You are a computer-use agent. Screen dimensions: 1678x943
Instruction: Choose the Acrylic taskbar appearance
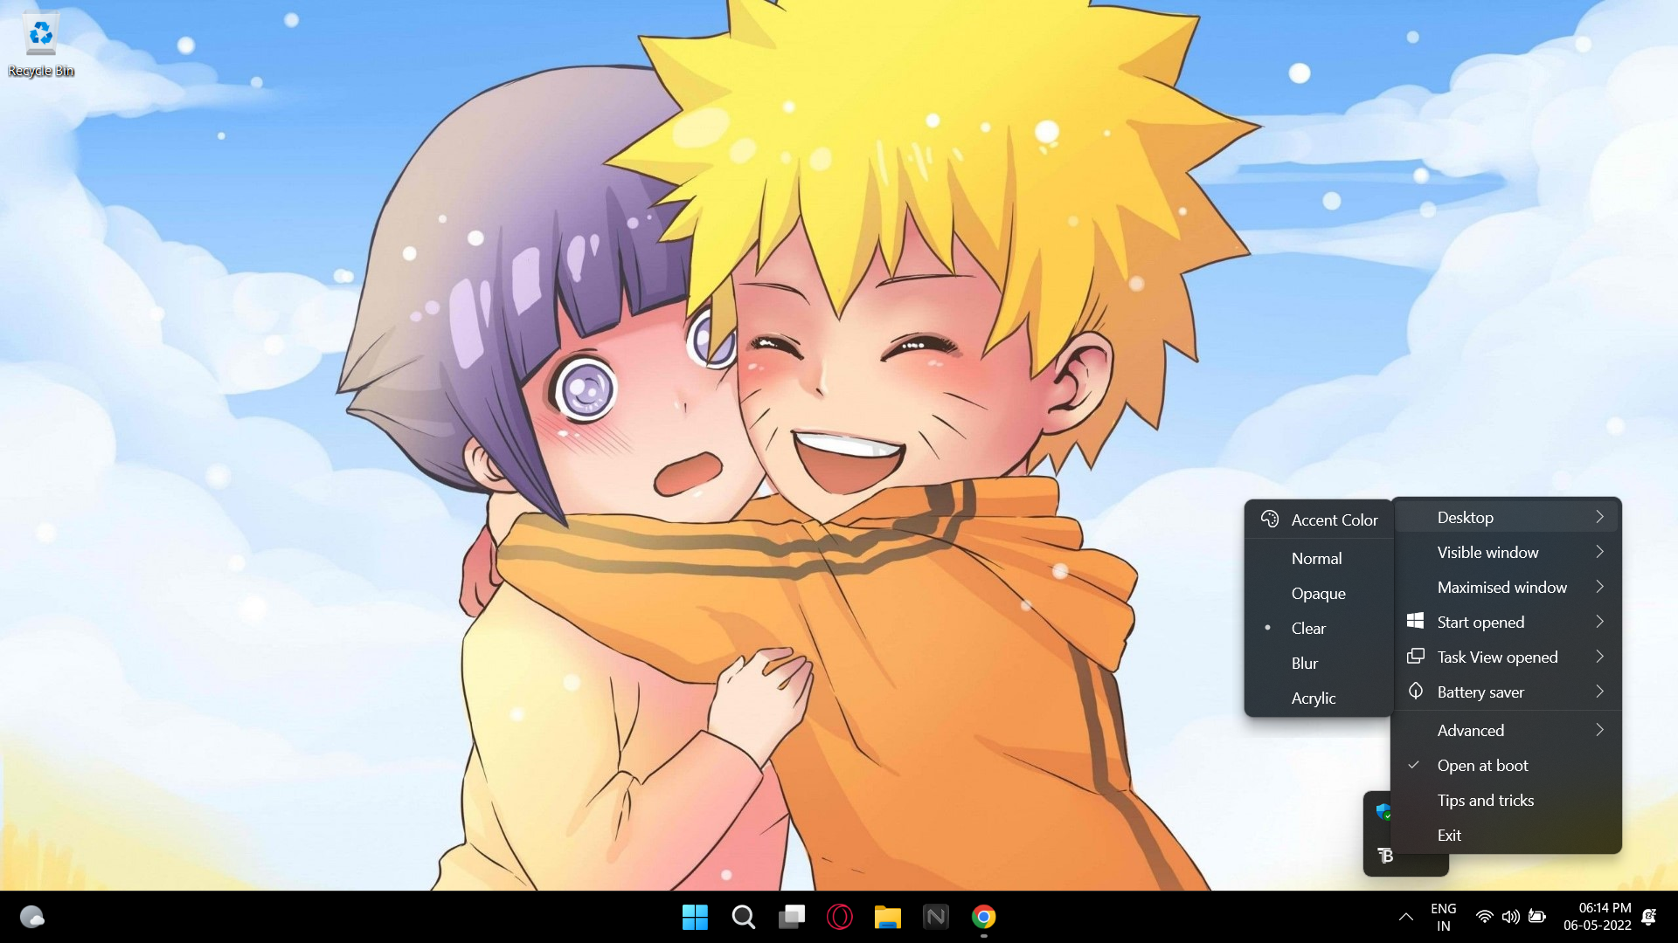click(x=1319, y=698)
